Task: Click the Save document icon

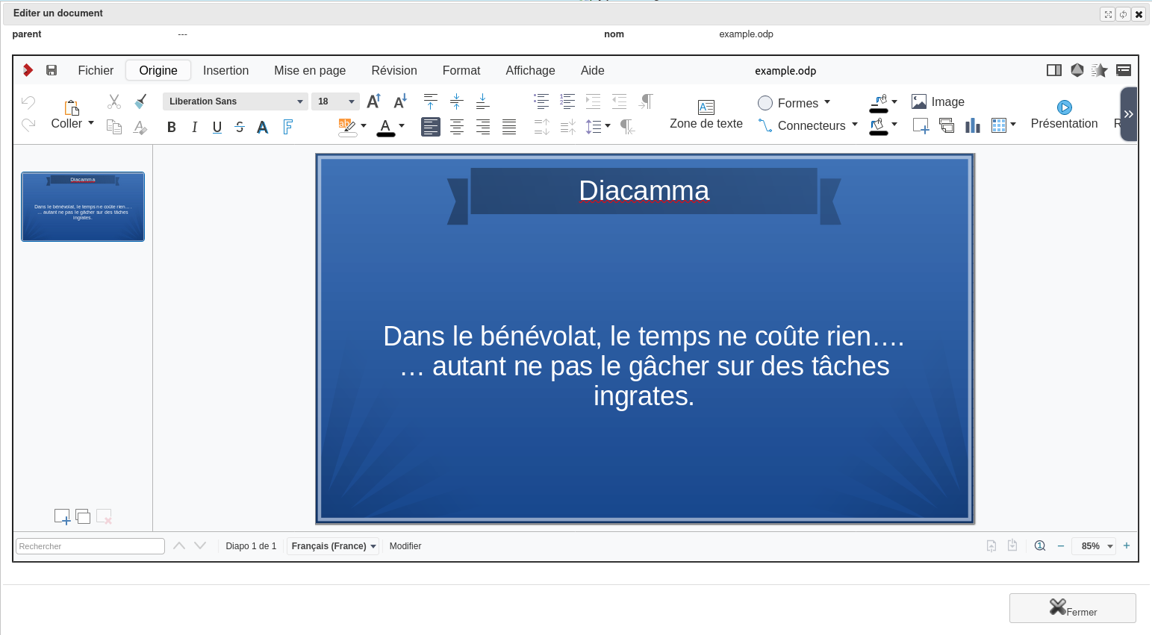Action: [x=52, y=70]
